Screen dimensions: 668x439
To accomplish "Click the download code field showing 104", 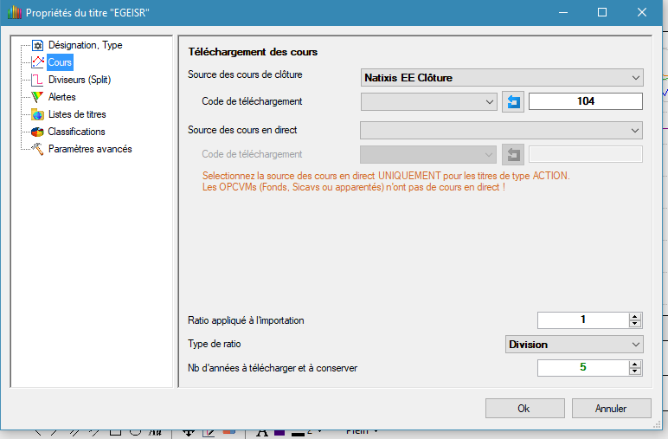I will tap(585, 101).
